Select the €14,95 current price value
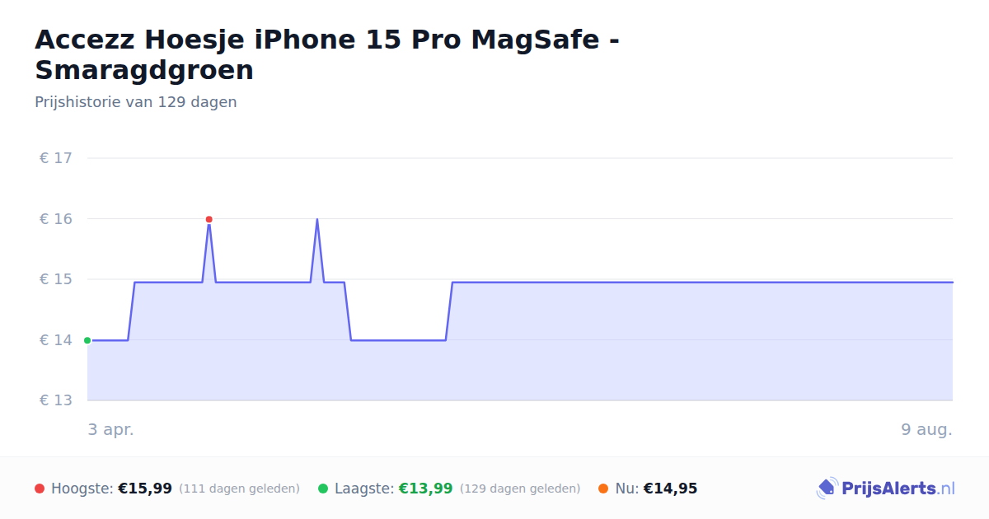Image resolution: width=989 pixels, height=519 pixels. point(670,489)
